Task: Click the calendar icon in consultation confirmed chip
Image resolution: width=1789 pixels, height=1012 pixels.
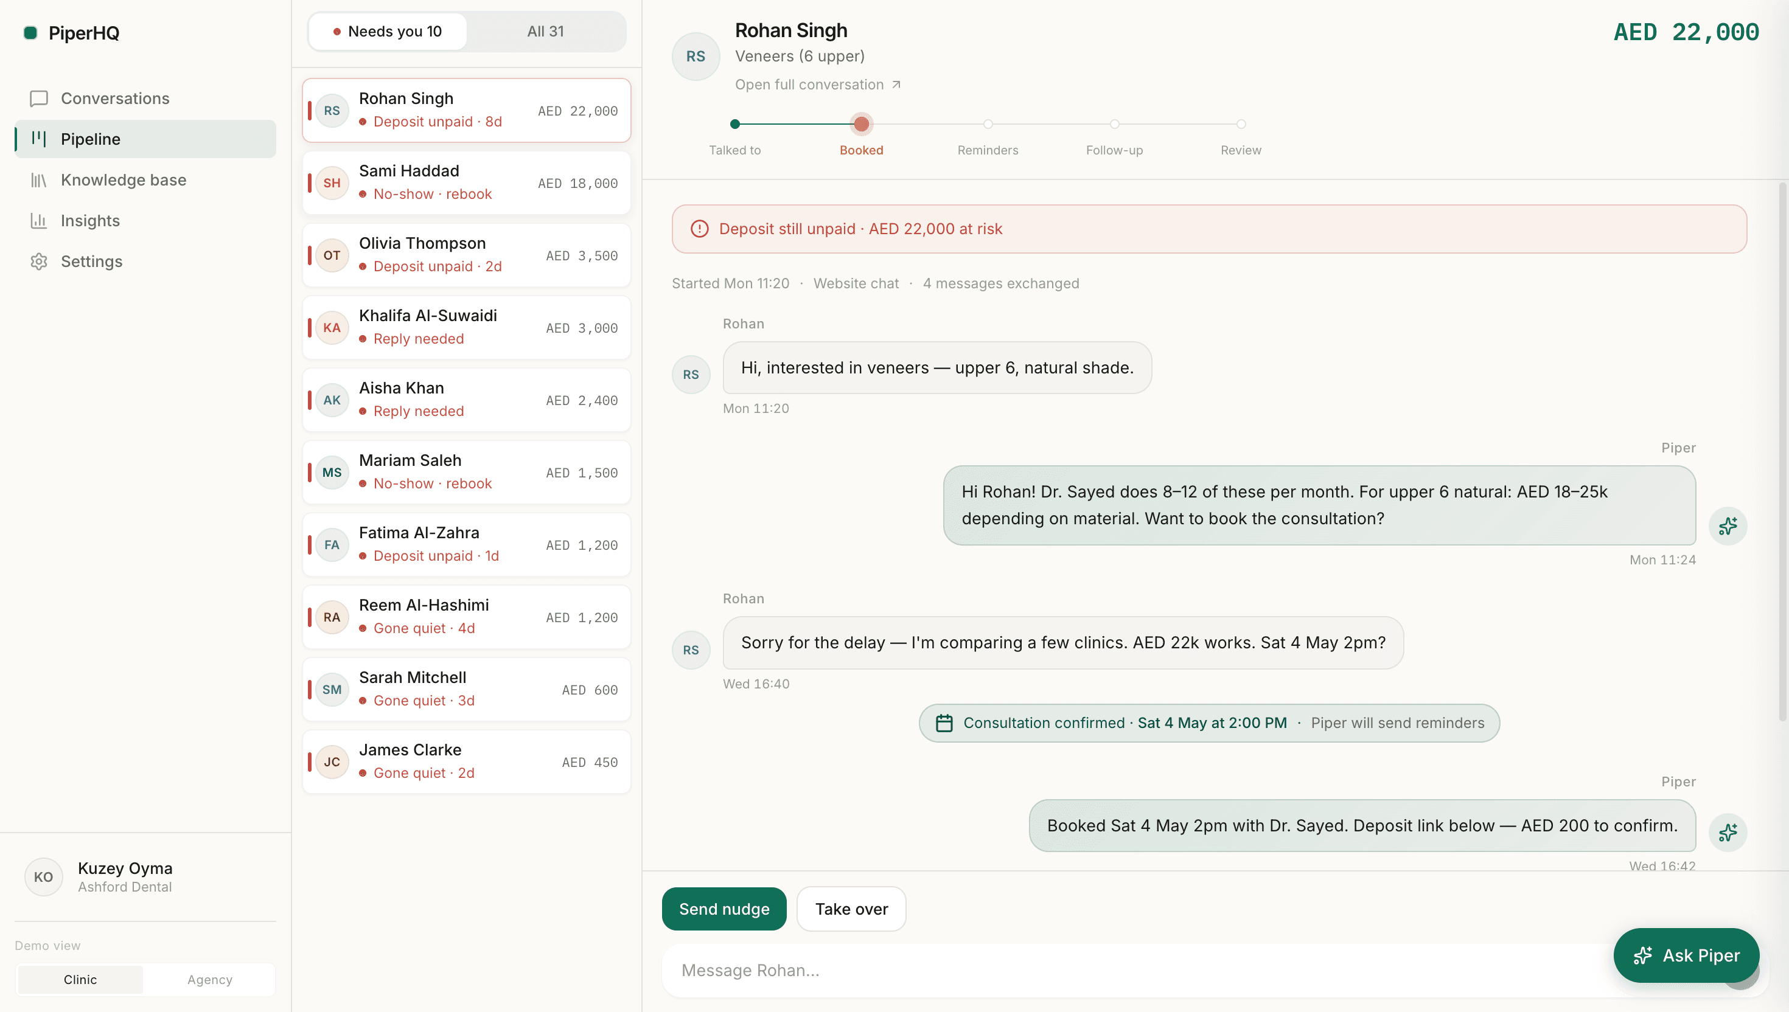Action: 944,723
